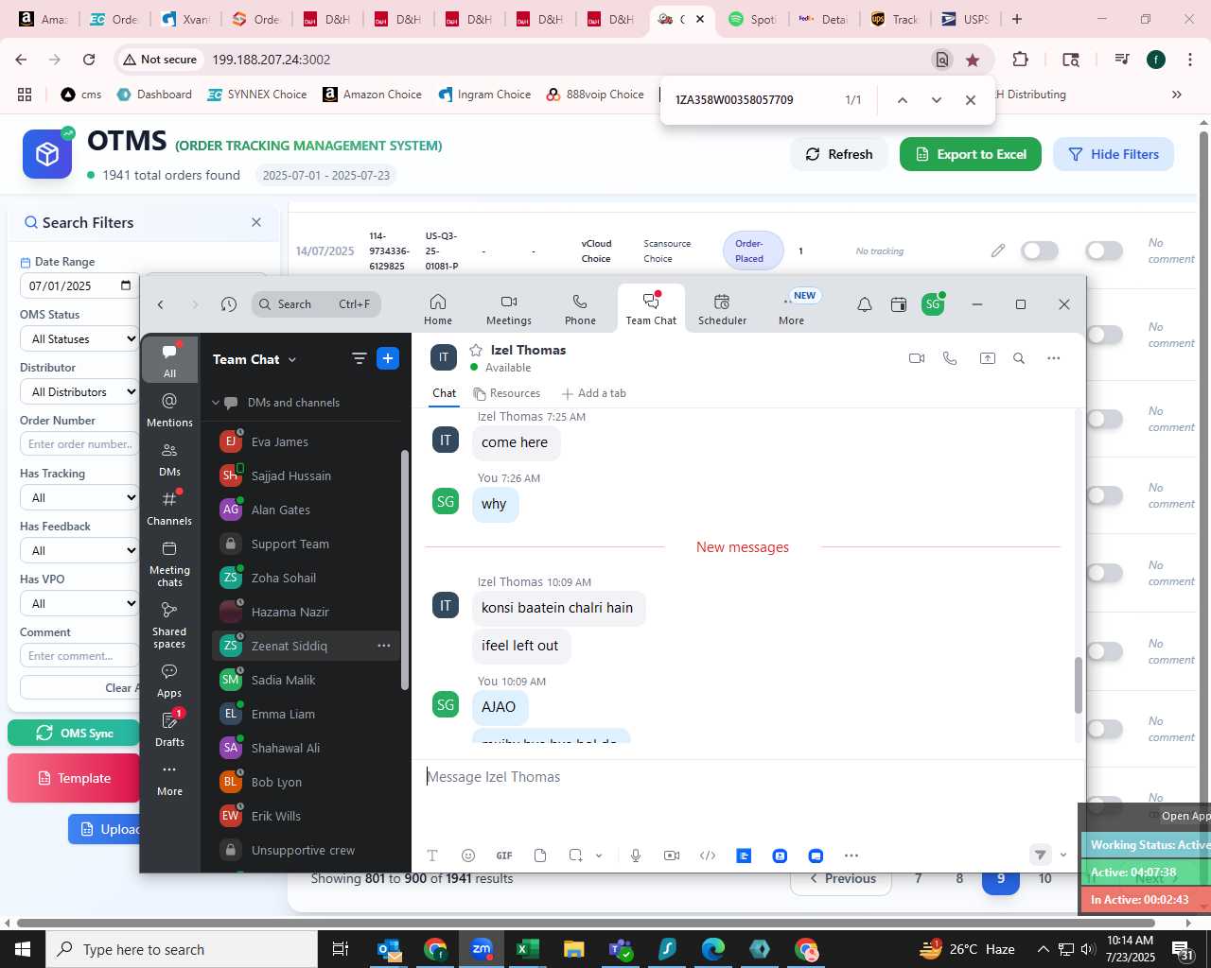1211x968 pixels.
Task: Record a video message
Action: tap(672, 856)
